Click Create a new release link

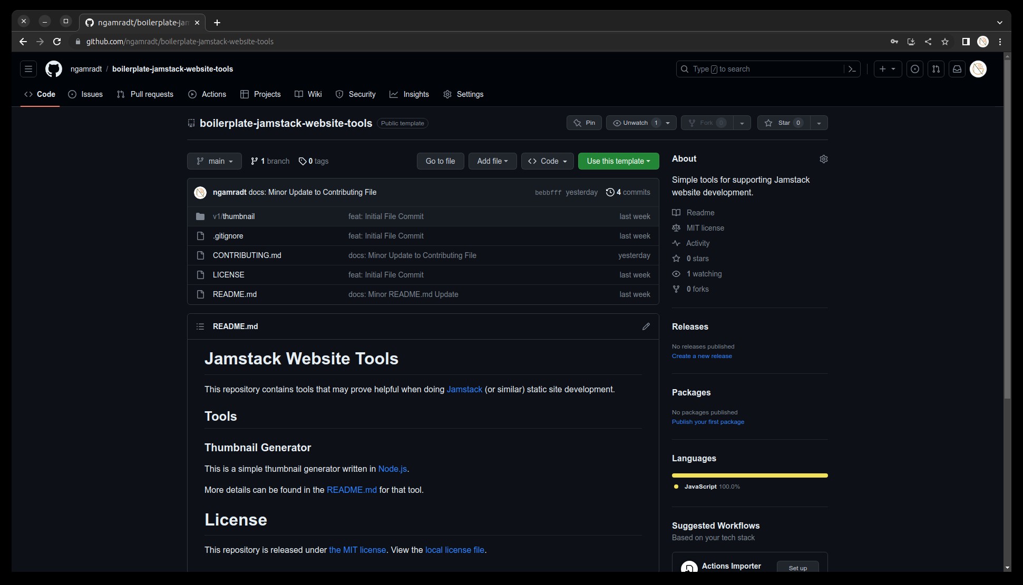(x=702, y=356)
